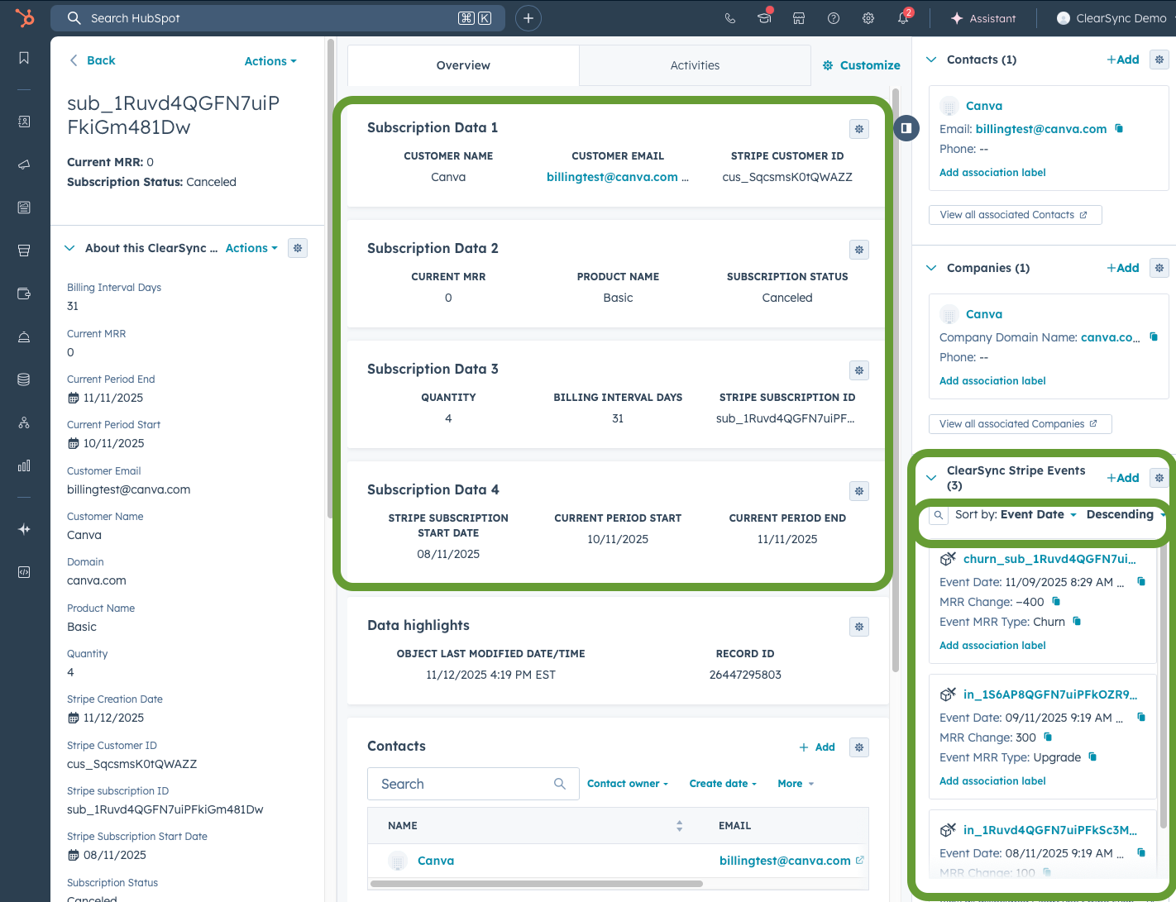Open the notifications bell
This screenshot has height=902, width=1176.
coord(903,18)
